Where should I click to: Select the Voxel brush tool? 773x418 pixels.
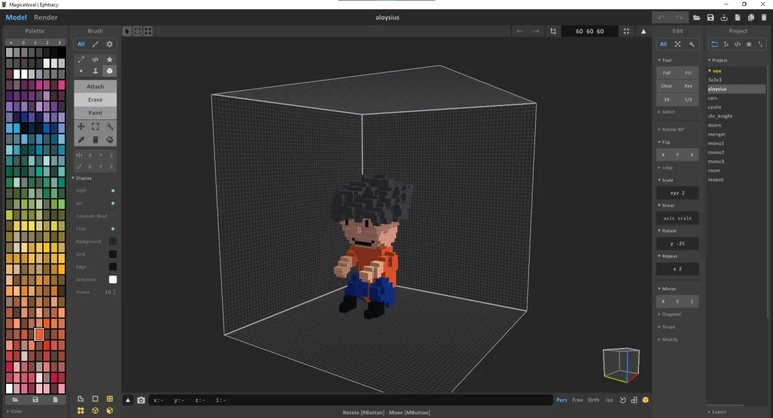(x=81, y=71)
